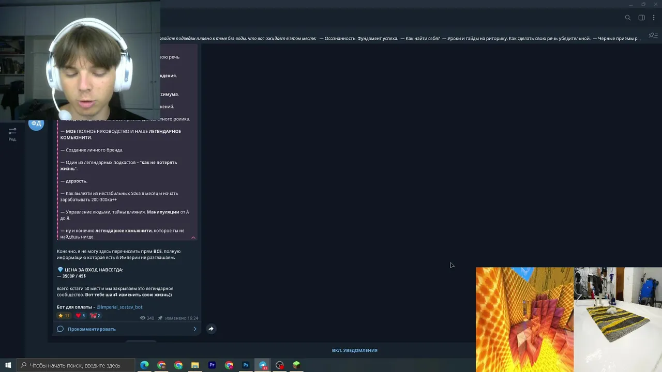
Task: Open Adobe Premiere Pro from taskbar
Action: coord(212,365)
